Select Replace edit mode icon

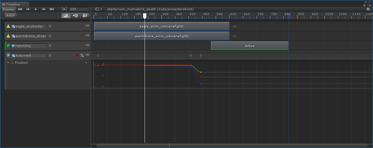(85, 15)
